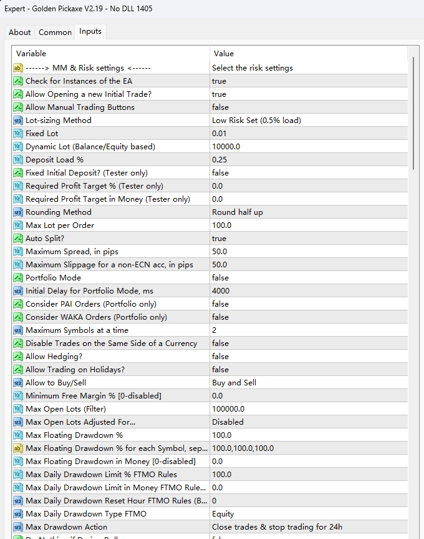
Task: Click the double icon for Max Open Lots (Filter)
Action: (x=18, y=409)
